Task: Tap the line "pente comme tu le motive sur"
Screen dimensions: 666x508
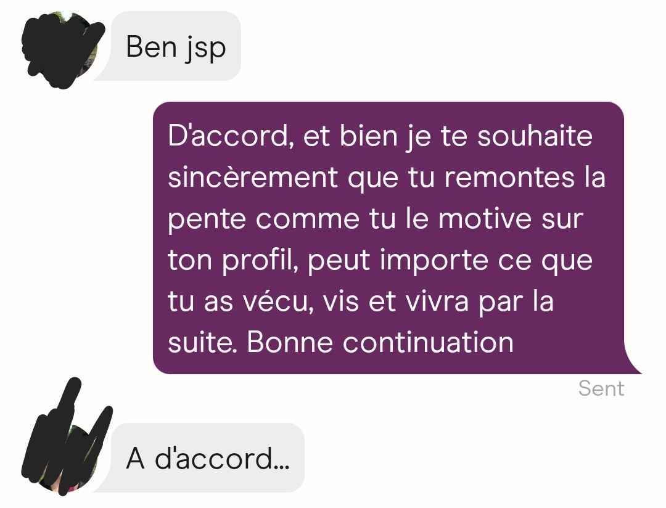Action: tap(376, 219)
